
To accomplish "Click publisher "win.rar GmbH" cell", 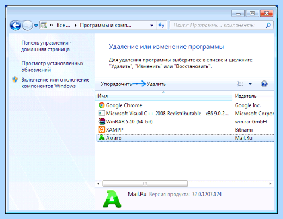I will pos(251,122).
